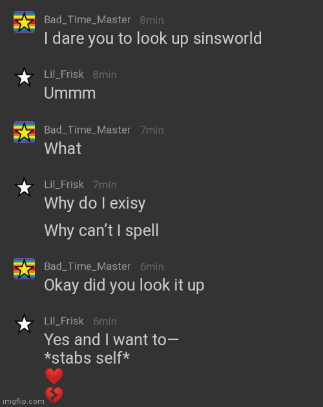Viewport: 323px width, 407px height.
Task: Click the 8min timestamp next to Bad_Time_Master
Action: click(x=152, y=20)
